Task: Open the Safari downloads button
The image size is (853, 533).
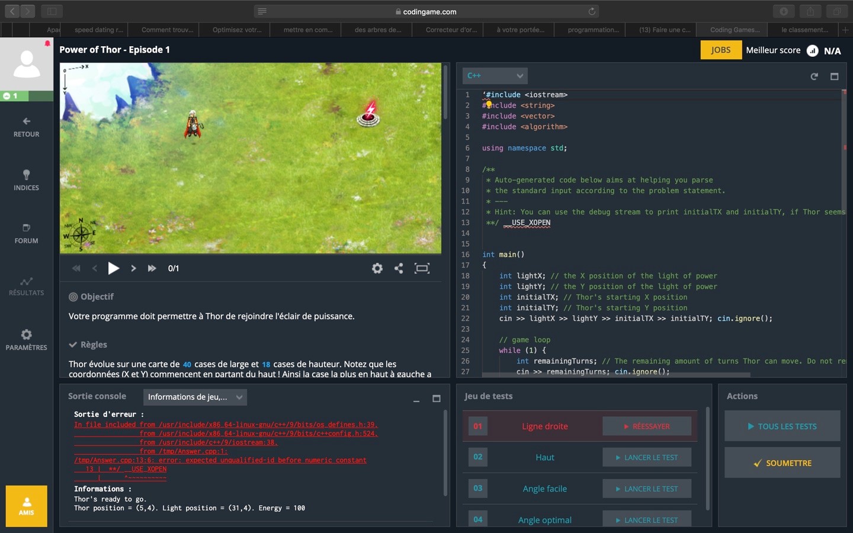Action: 784,11
